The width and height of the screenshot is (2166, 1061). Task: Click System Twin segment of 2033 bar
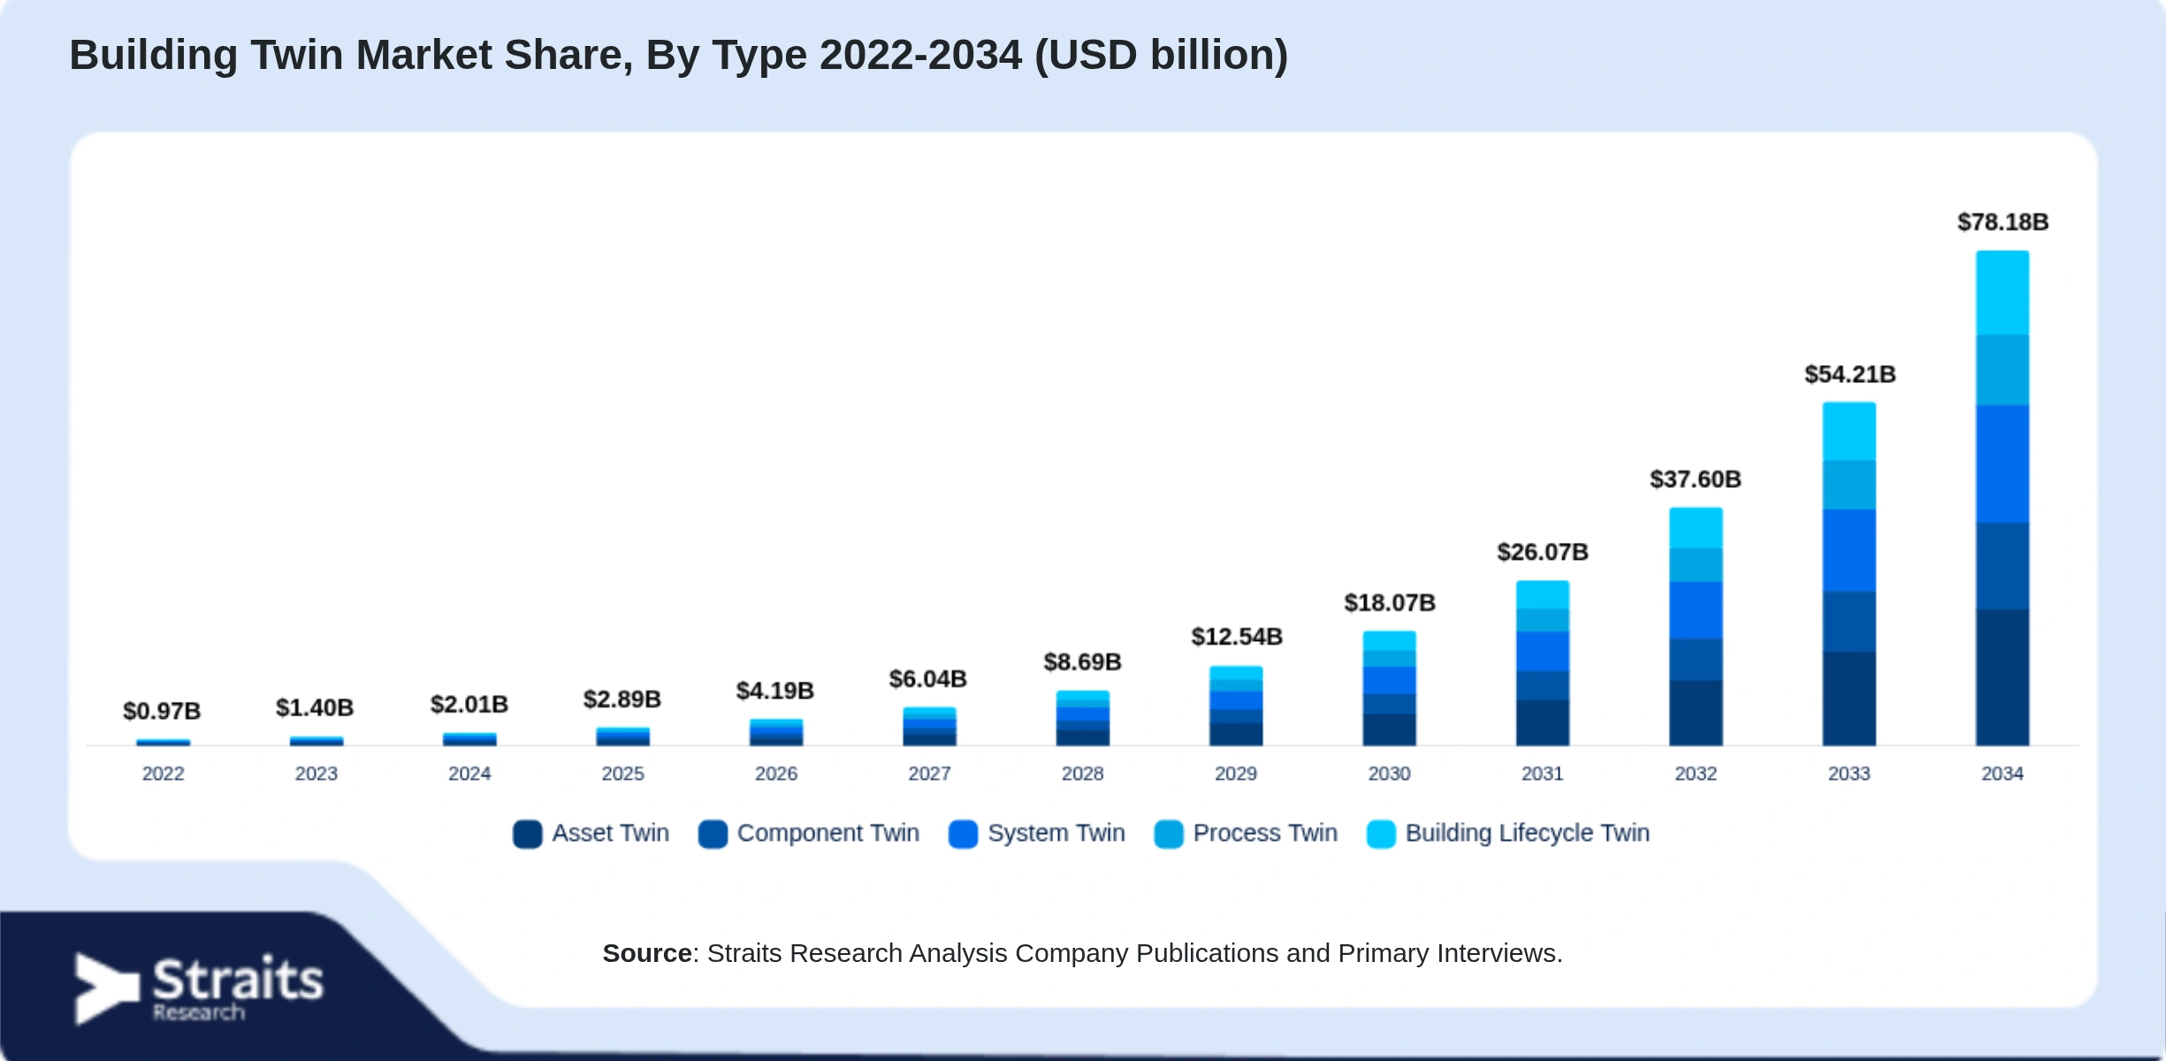click(x=1849, y=550)
